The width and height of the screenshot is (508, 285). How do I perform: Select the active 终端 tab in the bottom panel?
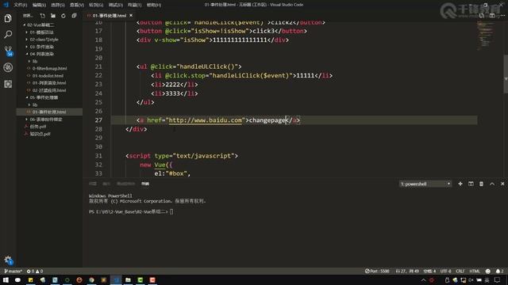click(144, 184)
